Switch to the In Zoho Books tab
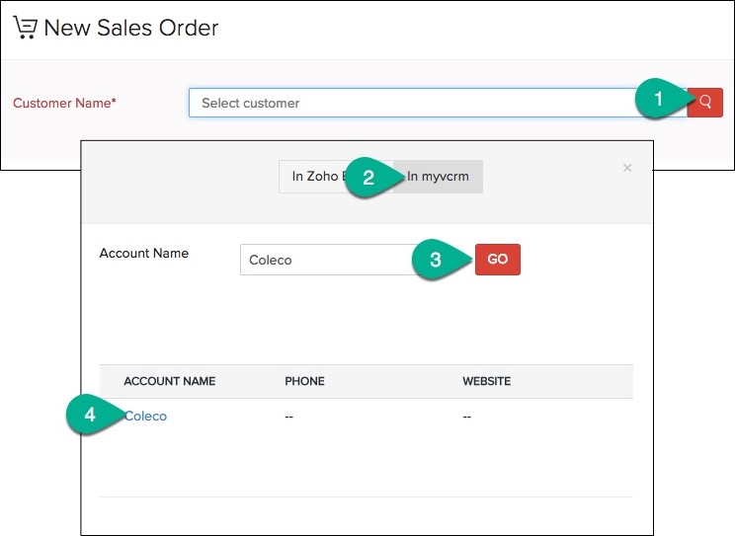The image size is (735, 536). tap(314, 177)
